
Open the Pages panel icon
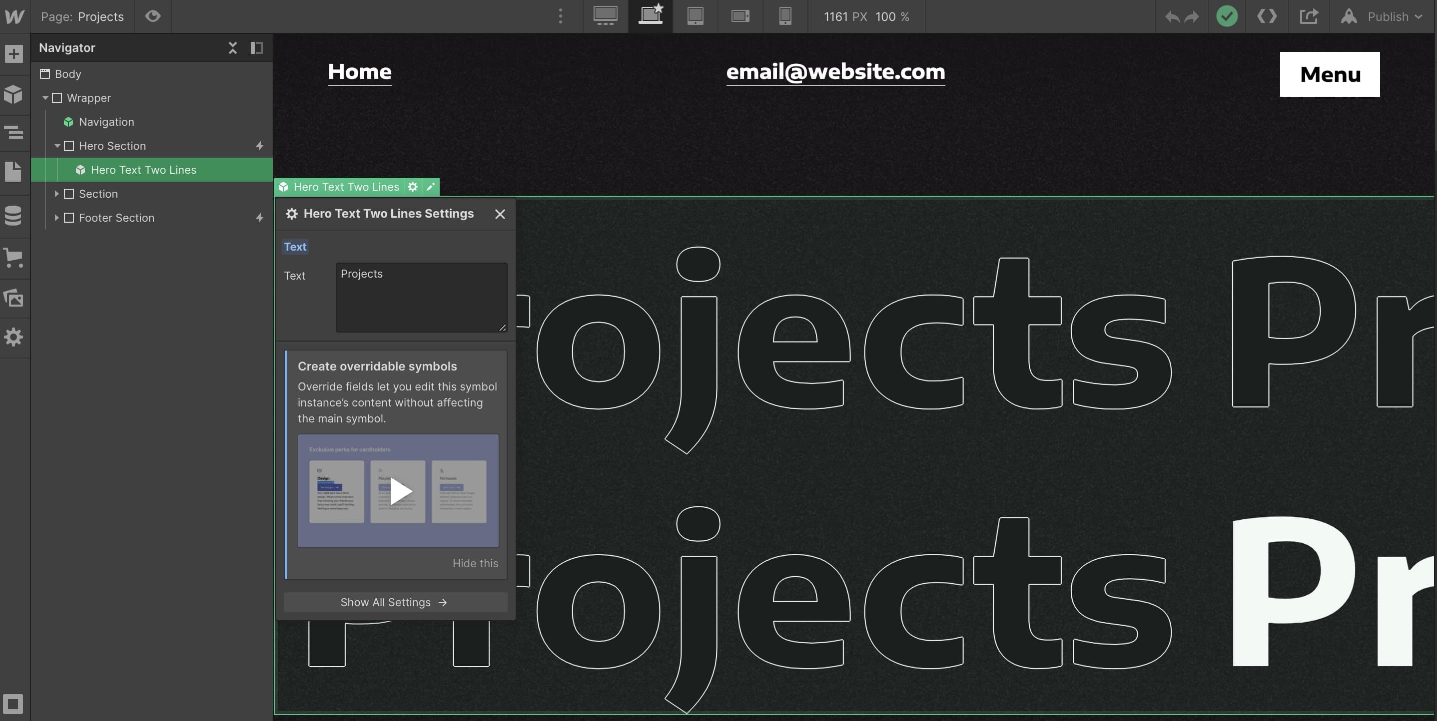pyautogui.click(x=13, y=172)
